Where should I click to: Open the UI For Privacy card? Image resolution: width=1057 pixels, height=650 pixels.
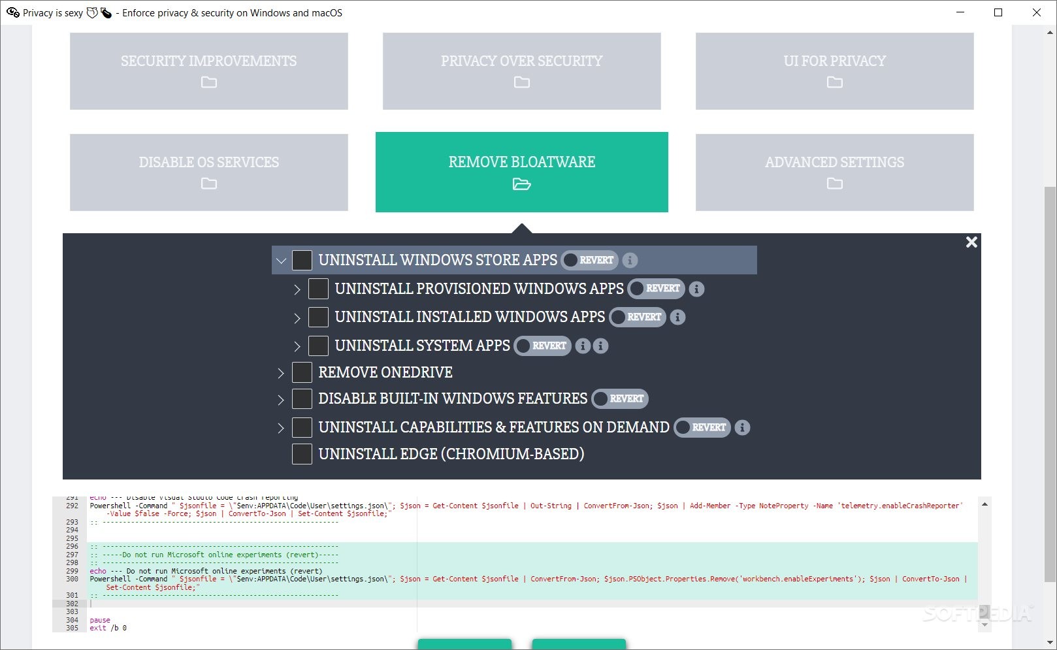coord(835,71)
